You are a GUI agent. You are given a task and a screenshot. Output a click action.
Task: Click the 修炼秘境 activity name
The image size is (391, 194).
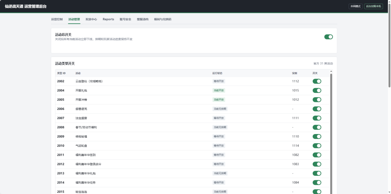click(x=81, y=137)
